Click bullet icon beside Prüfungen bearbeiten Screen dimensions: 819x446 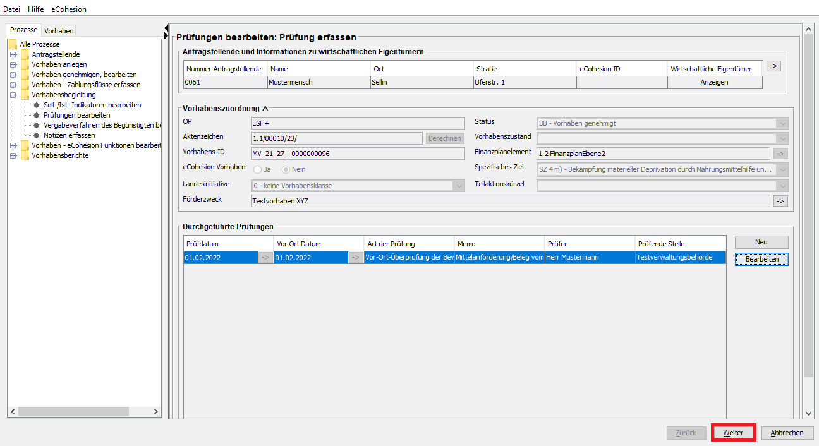pos(37,115)
